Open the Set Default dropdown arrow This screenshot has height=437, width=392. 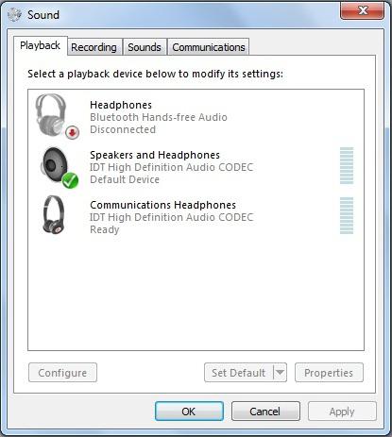point(281,373)
